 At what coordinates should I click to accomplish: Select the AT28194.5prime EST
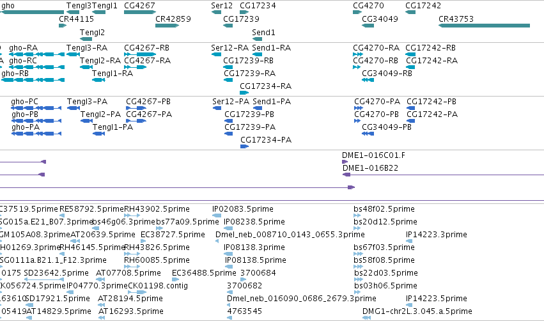click(101, 306)
